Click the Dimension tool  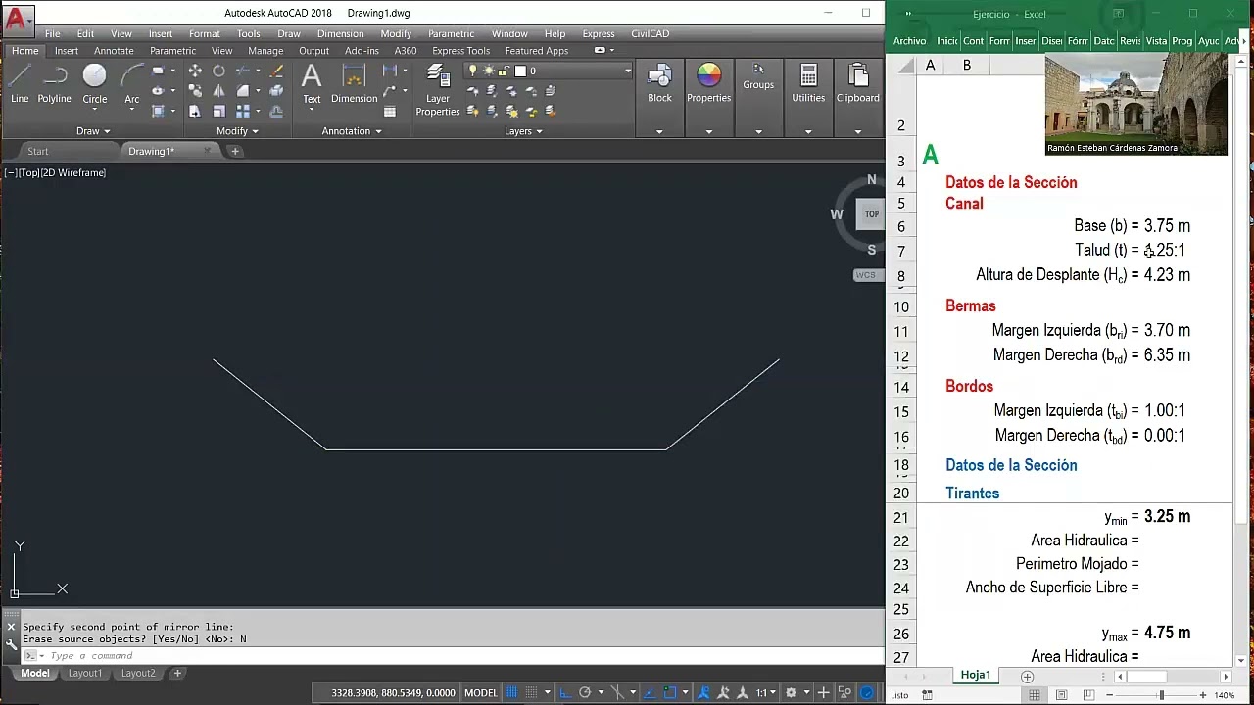tap(354, 84)
